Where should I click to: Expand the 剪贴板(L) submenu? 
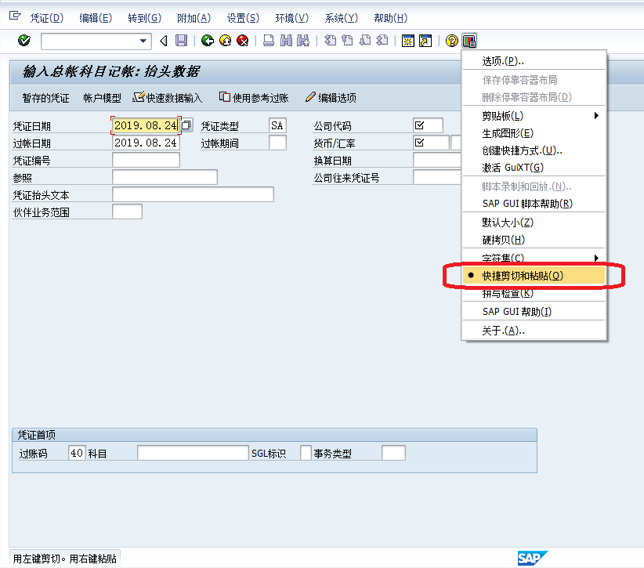[x=534, y=116]
